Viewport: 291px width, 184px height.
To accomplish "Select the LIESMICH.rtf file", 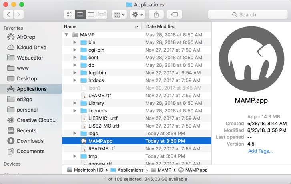I will pos(136,118).
